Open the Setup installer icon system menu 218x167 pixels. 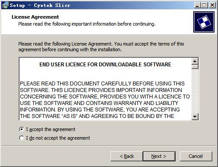pyautogui.click(x=5, y=5)
